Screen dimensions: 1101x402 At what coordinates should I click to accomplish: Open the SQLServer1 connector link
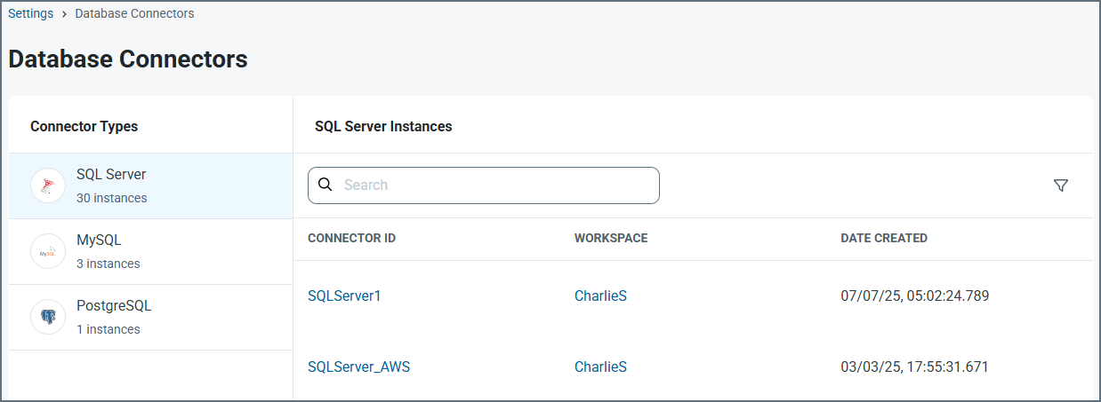coord(344,296)
